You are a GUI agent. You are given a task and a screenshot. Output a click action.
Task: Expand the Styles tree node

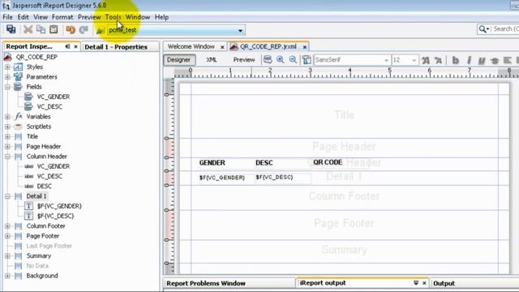click(x=7, y=67)
